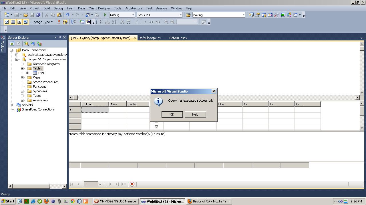
Task: Click the diagram pane vertical scrollbar down arrow
Action: 362,93
